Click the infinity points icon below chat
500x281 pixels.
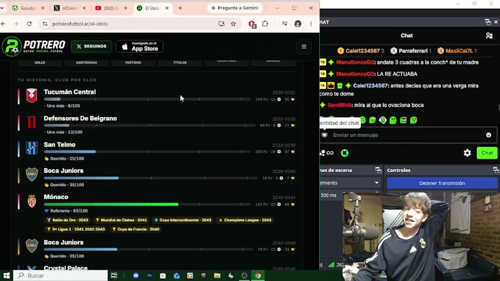(330, 153)
